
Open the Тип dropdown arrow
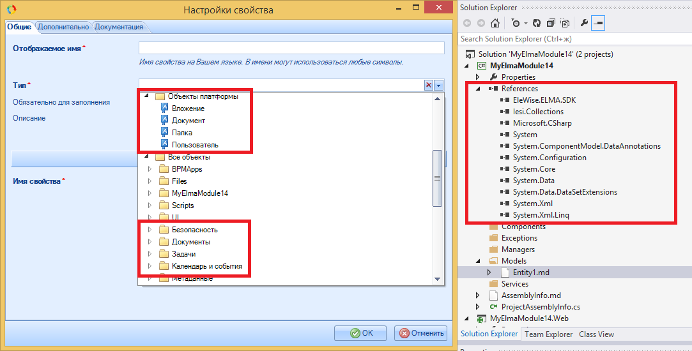[x=439, y=85]
